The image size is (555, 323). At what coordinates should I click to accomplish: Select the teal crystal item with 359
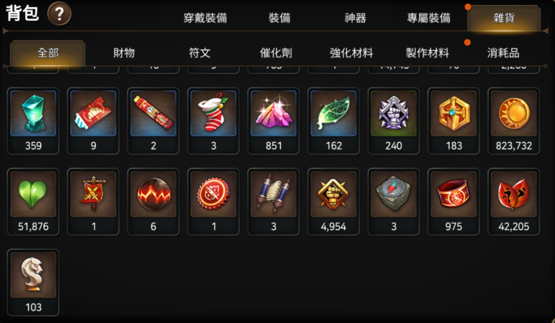click(33, 121)
